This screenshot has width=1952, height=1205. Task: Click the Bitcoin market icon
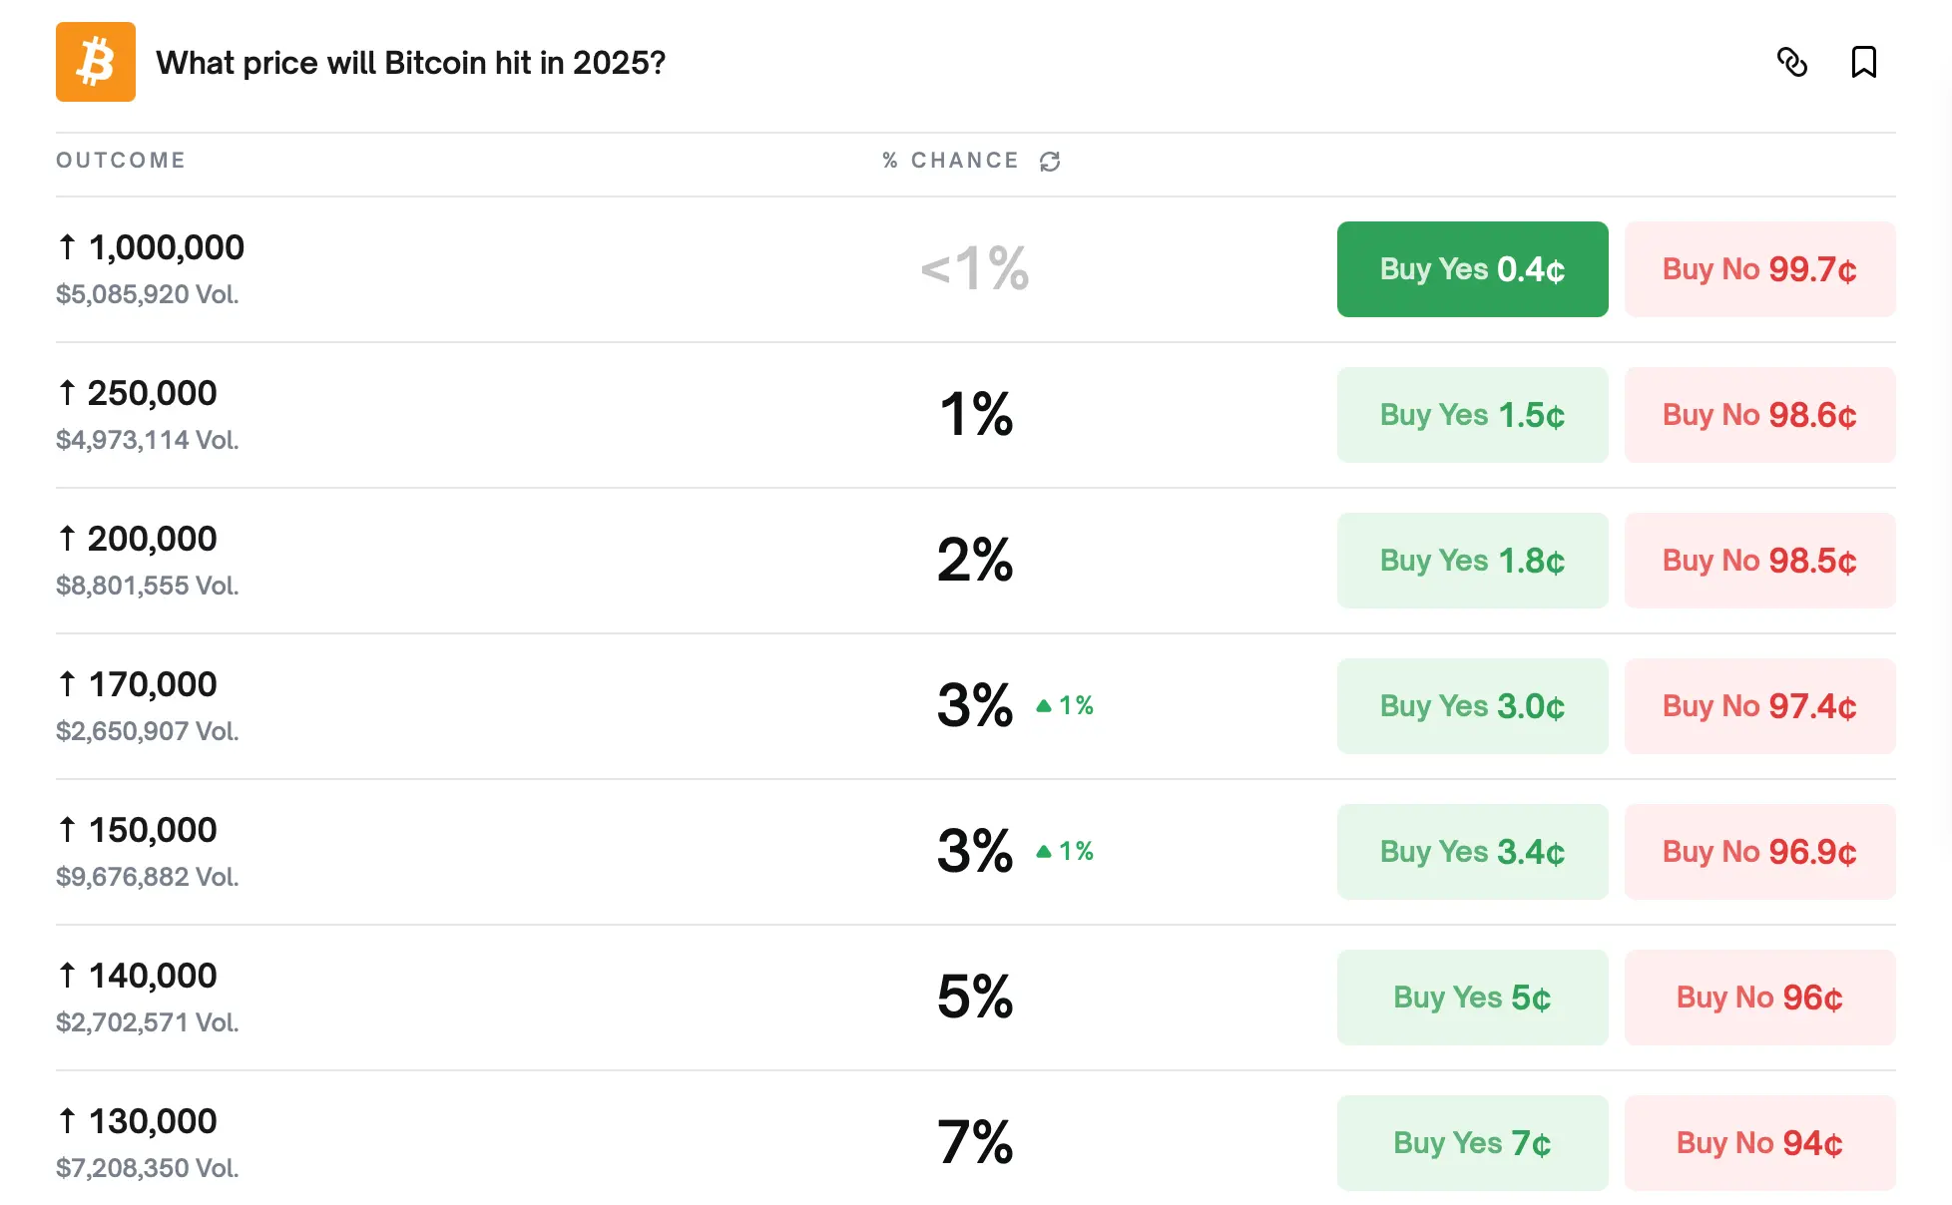pos(95,62)
